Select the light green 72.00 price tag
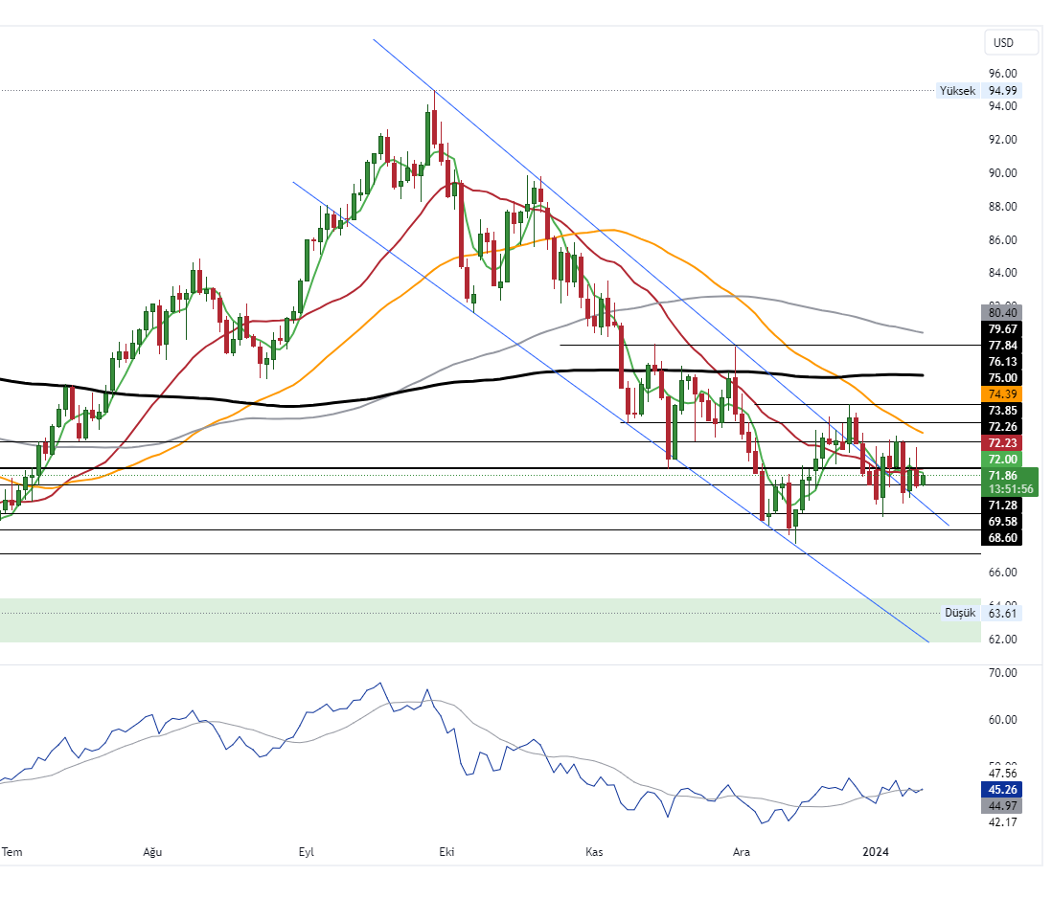 pos(1002,460)
